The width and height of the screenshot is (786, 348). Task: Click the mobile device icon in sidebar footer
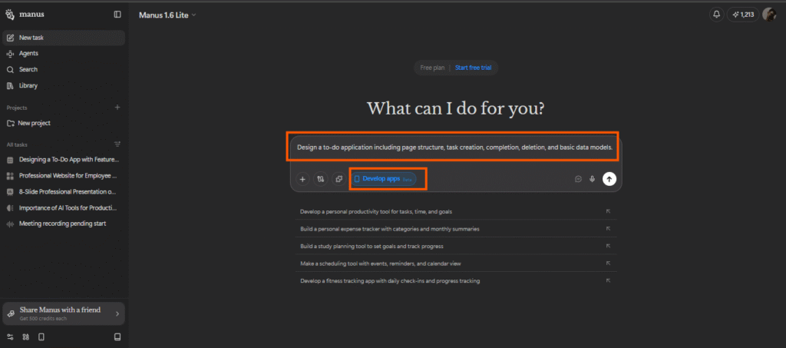41,336
